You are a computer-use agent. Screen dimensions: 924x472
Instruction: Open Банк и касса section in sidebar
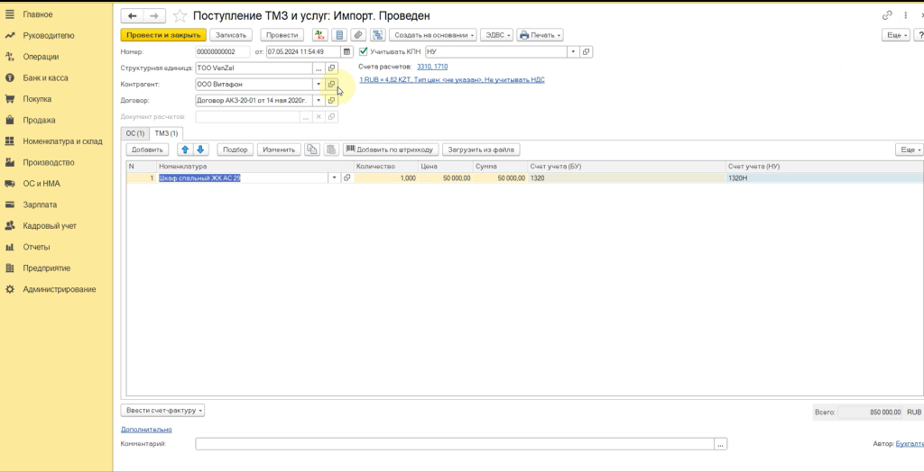tap(45, 78)
